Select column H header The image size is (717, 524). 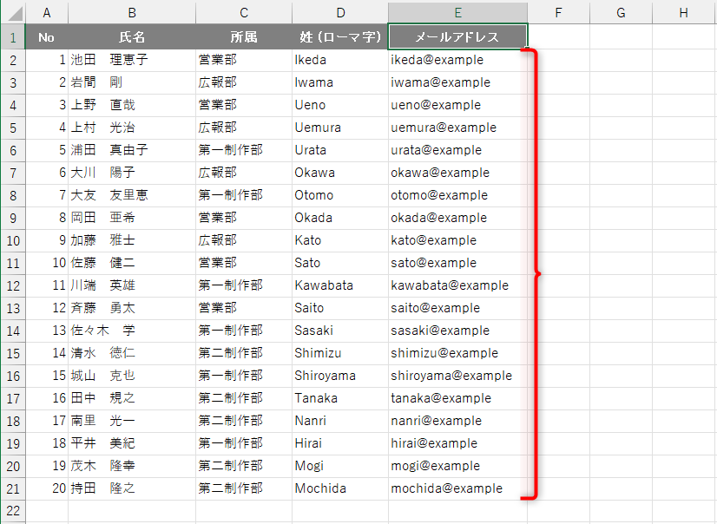click(682, 11)
